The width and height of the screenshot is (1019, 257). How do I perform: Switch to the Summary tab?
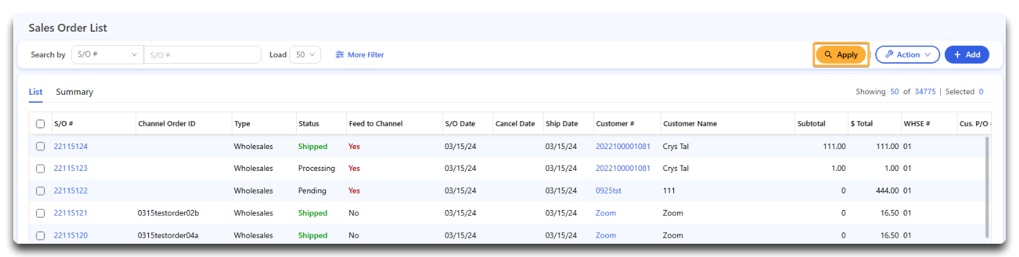click(x=74, y=92)
